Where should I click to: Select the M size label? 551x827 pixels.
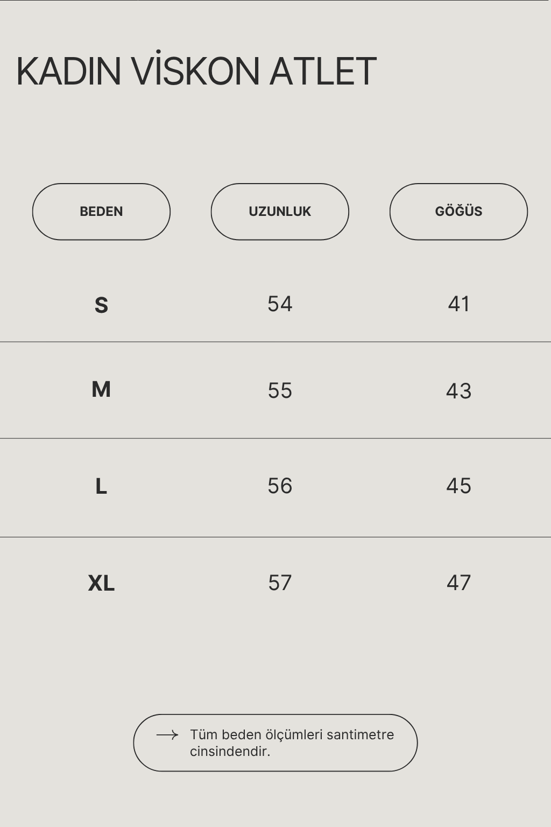coord(101,389)
